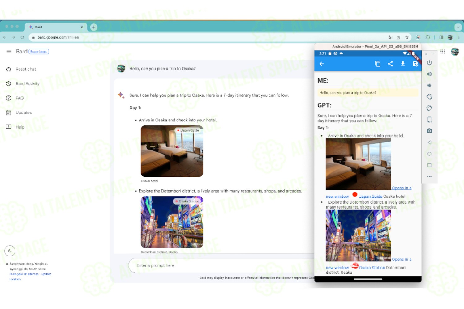
Task: Click the Experiment badge next to Bard
Action: coord(39,52)
